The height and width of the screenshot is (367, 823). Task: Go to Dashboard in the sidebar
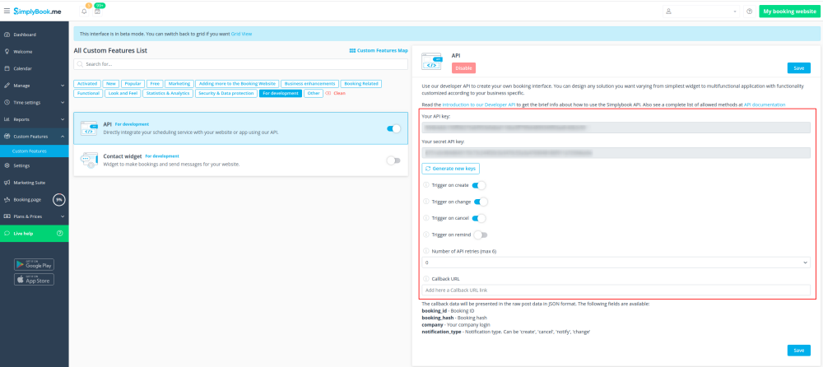point(25,35)
